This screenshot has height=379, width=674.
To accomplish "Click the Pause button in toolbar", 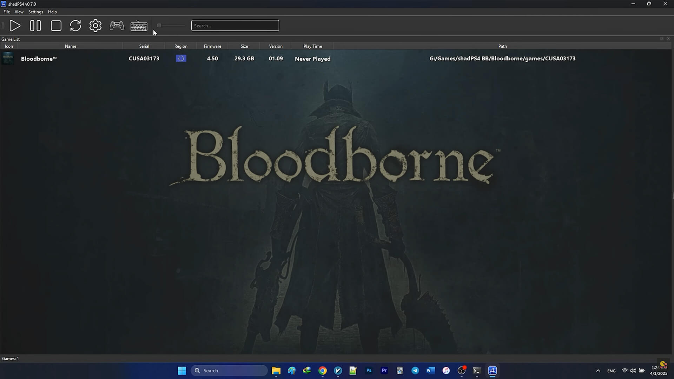I will pos(35,26).
